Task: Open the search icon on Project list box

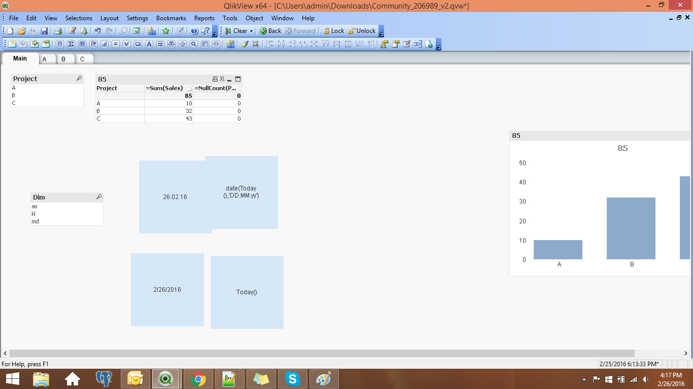Action: (x=79, y=79)
